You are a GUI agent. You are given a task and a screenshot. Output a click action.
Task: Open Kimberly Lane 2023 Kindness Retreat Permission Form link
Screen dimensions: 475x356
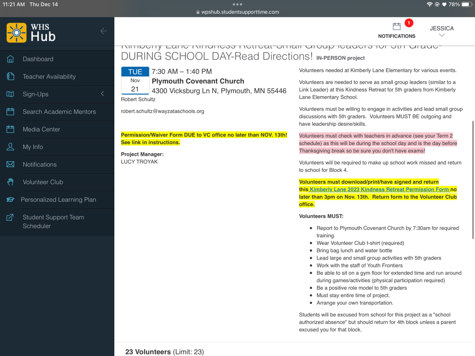pos(379,189)
